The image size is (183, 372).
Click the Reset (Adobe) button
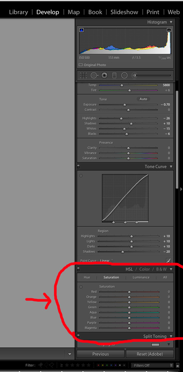click(150, 354)
